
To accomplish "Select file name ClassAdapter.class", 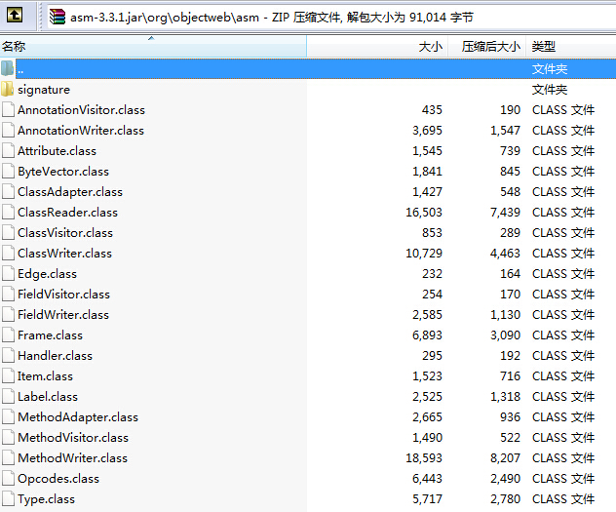I will (x=70, y=192).
